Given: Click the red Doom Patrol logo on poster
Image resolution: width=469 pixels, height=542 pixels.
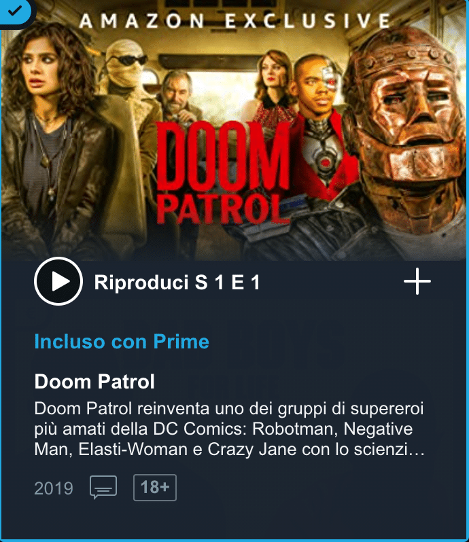Looking at the screenshot, I should point(223,172).
